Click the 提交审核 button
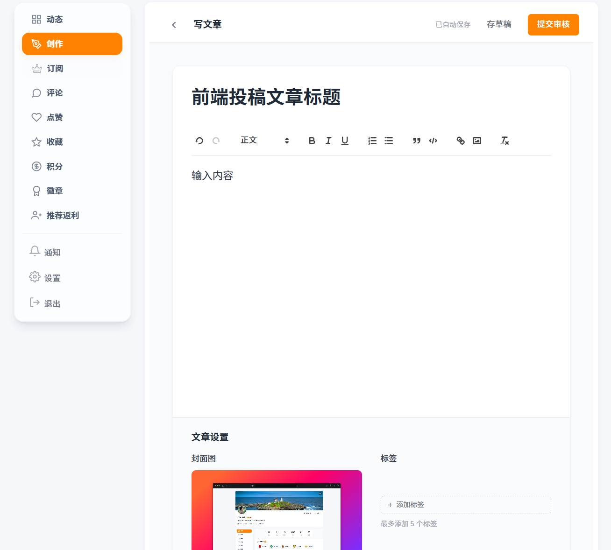611x550 pixels. [553, 24]
